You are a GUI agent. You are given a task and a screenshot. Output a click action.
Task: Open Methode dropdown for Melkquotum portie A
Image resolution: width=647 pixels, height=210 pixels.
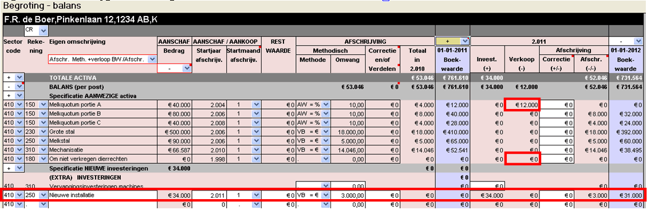pyautogui.click(x=326, y=105)
